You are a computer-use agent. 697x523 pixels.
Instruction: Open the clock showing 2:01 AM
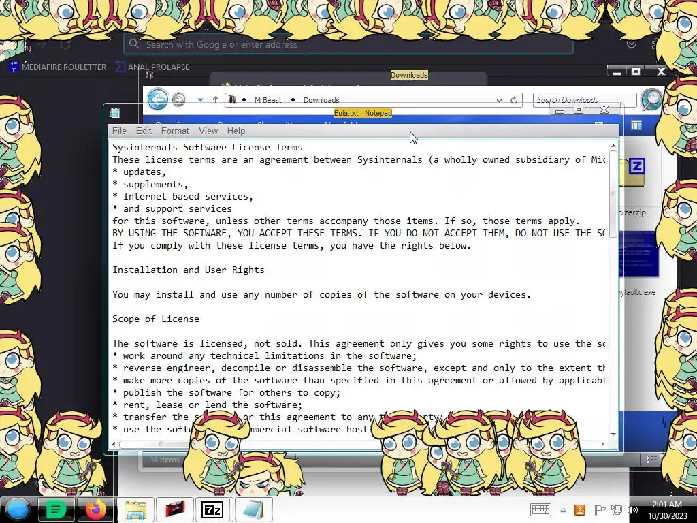coord(667,510)
